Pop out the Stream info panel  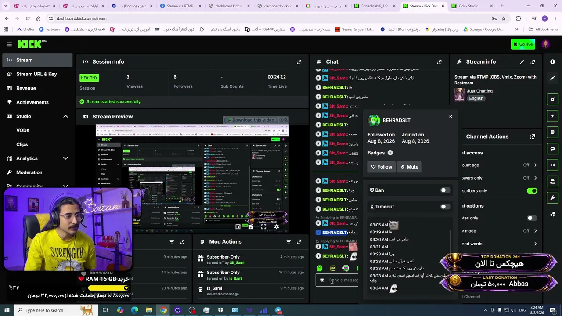(533, 62)
